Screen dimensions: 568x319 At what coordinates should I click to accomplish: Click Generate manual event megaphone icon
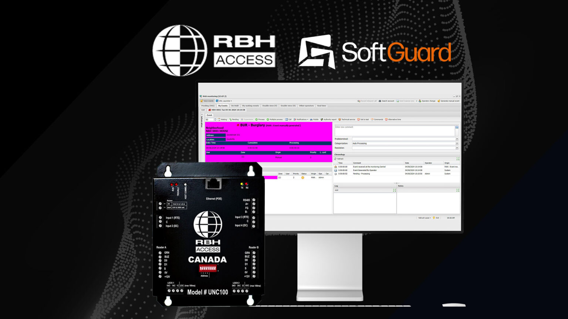pos(439,101)
